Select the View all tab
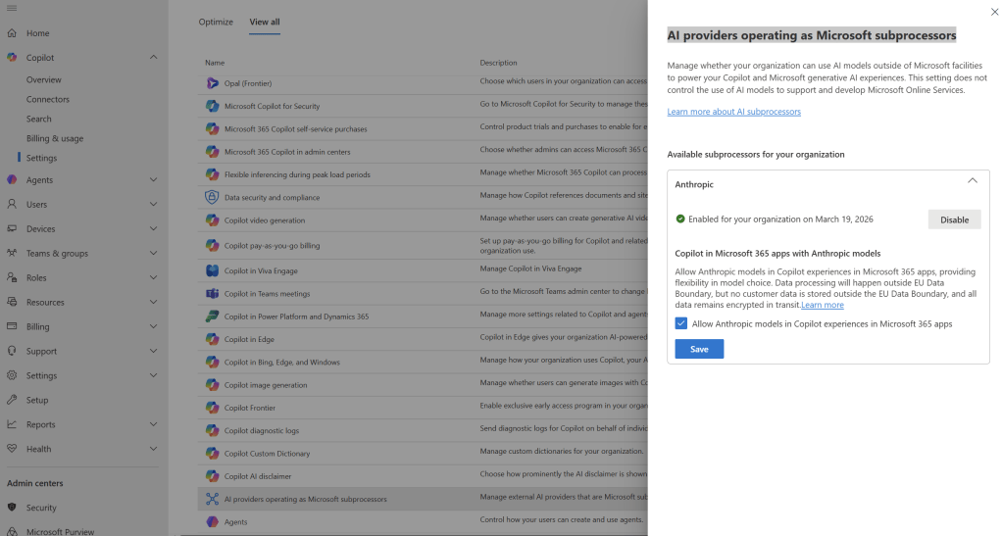 (x=264, y=22)
